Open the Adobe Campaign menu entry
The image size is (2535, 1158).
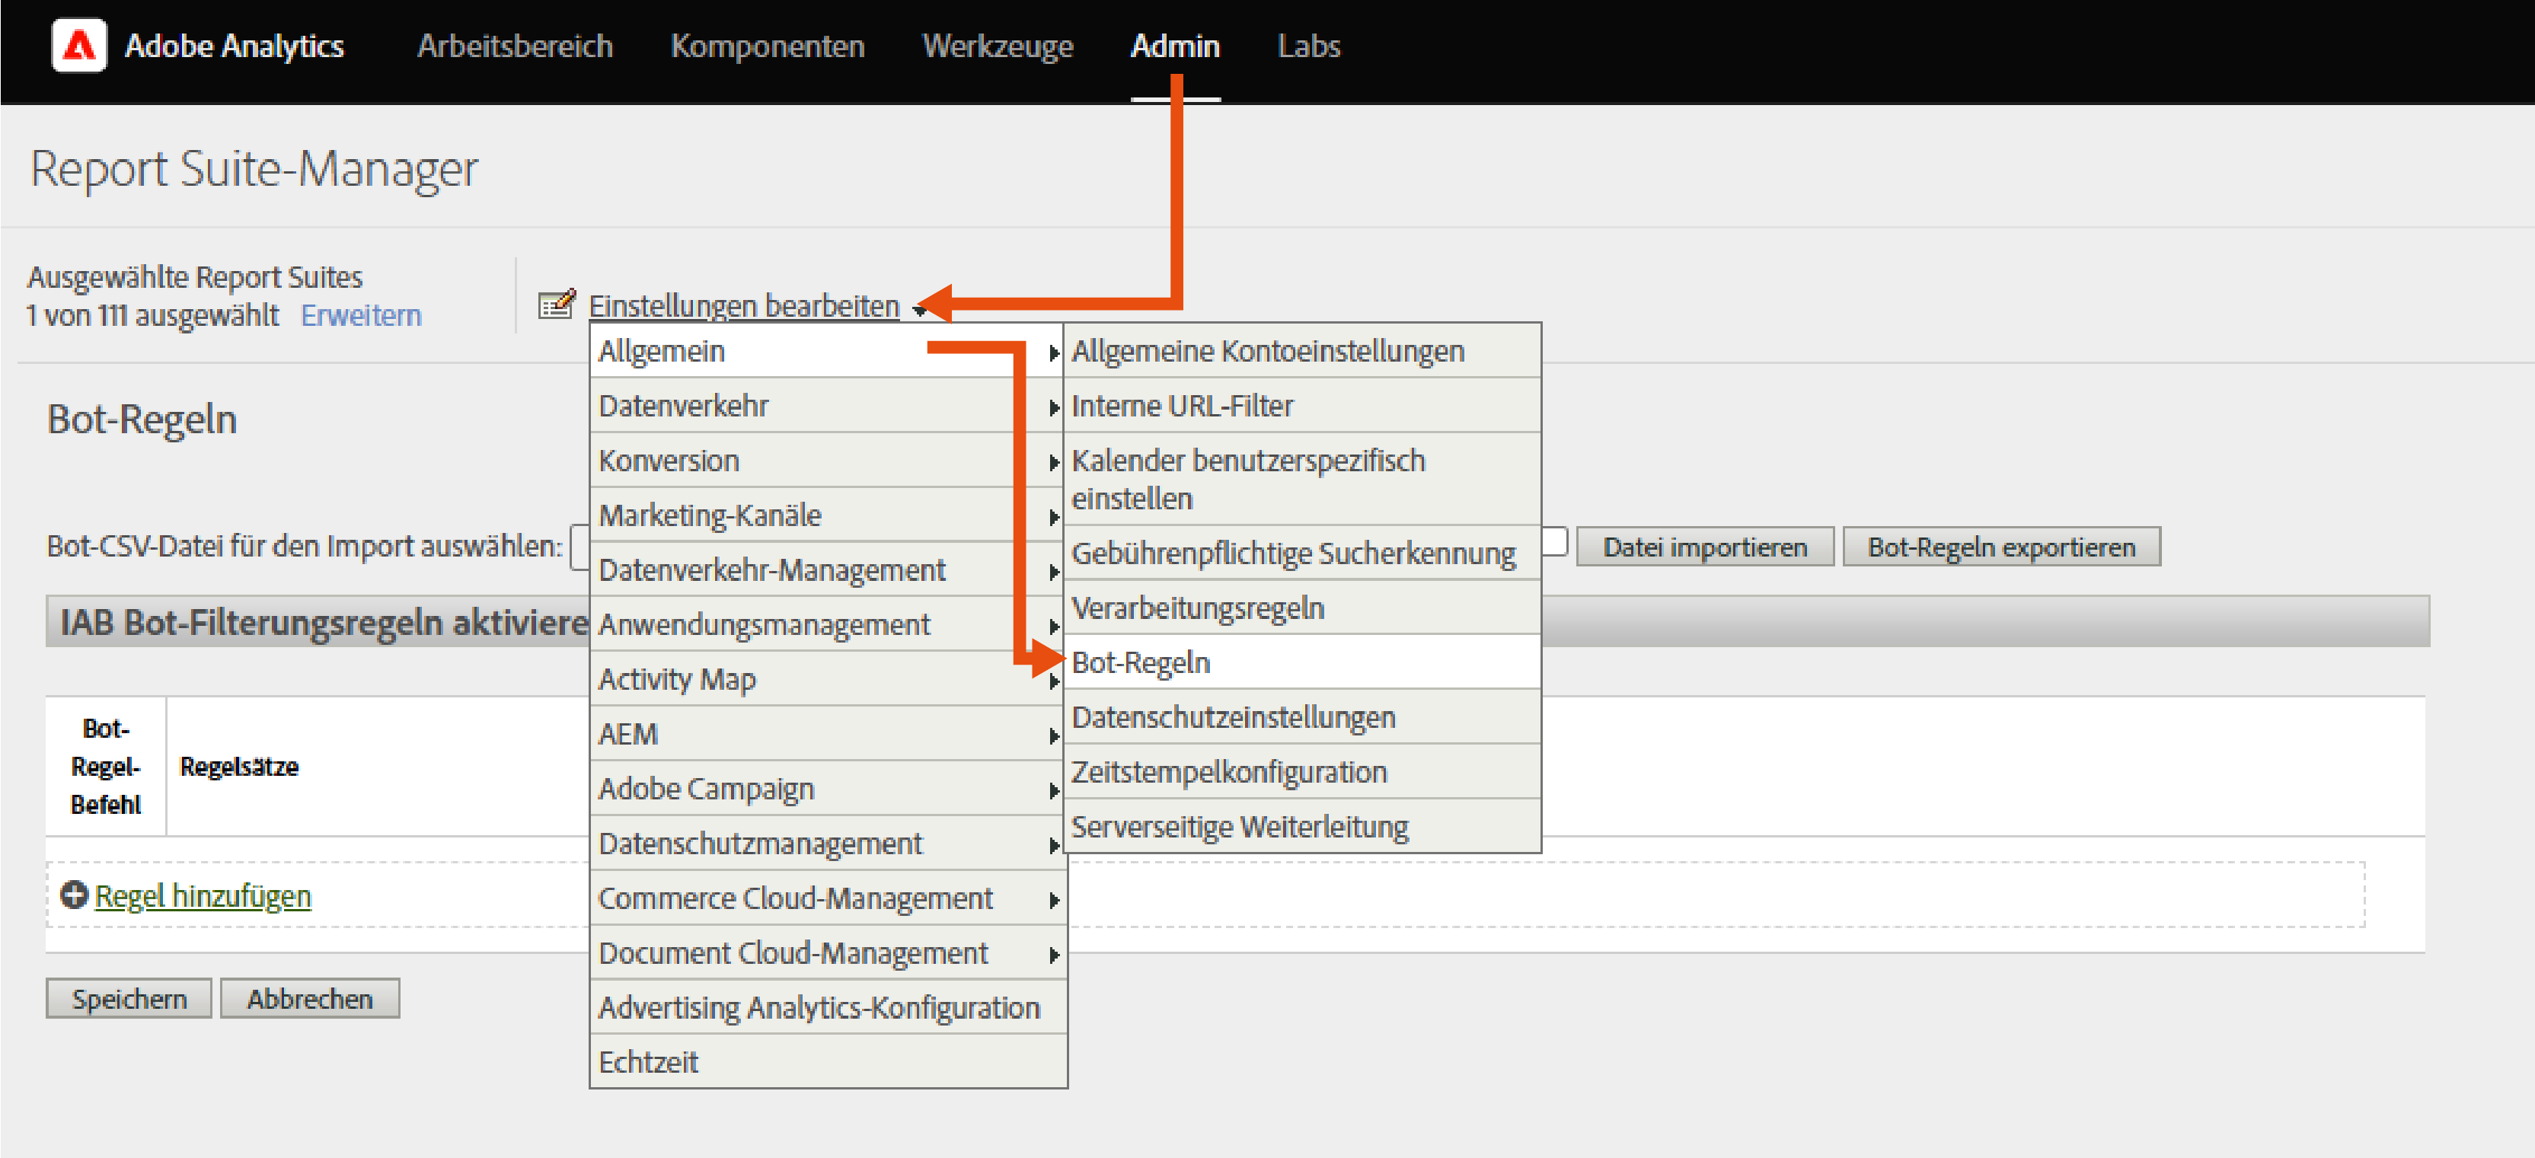coord(828,788)
